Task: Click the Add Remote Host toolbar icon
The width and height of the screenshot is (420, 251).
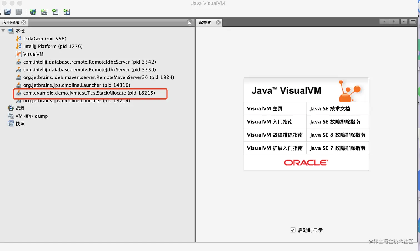Action: point(33,12)
